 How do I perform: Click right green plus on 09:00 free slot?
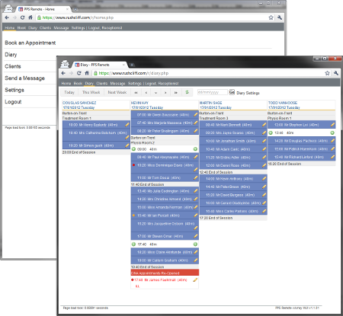point(195,149)
